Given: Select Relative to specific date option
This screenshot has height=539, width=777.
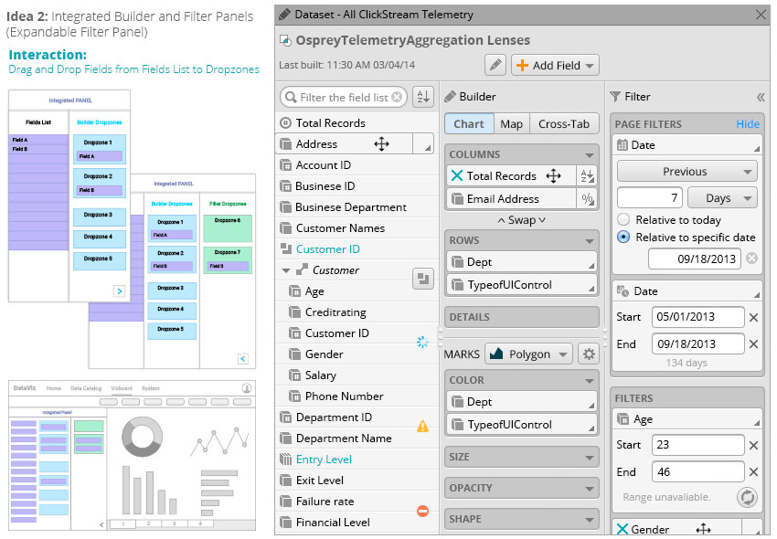Looking at the screenshot, I should click(x=623, y=238).
